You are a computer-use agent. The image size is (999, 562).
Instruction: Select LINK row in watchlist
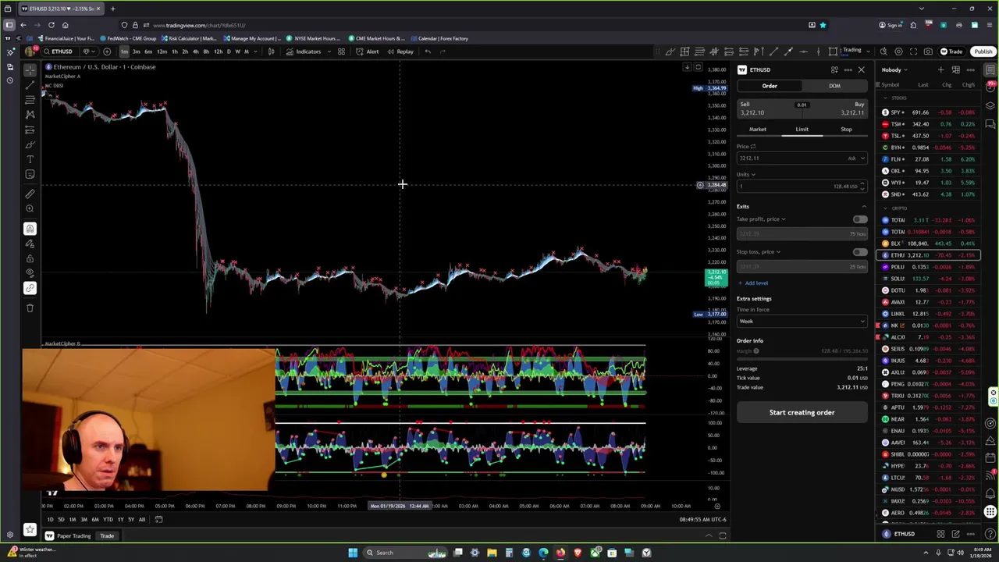(x=928, y=314)
